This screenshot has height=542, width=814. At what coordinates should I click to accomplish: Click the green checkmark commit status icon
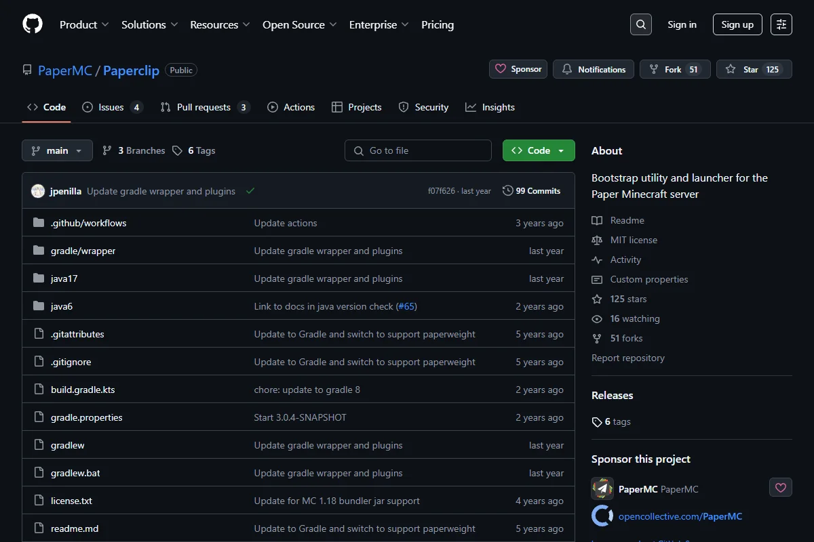(x=250, y=191)
